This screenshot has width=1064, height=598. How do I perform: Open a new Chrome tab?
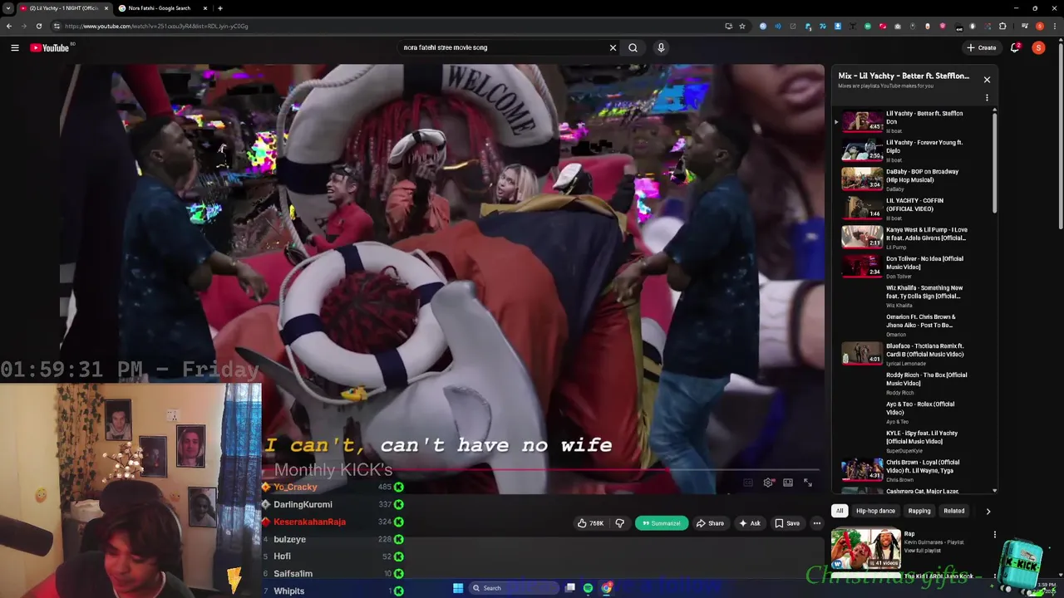219,8
